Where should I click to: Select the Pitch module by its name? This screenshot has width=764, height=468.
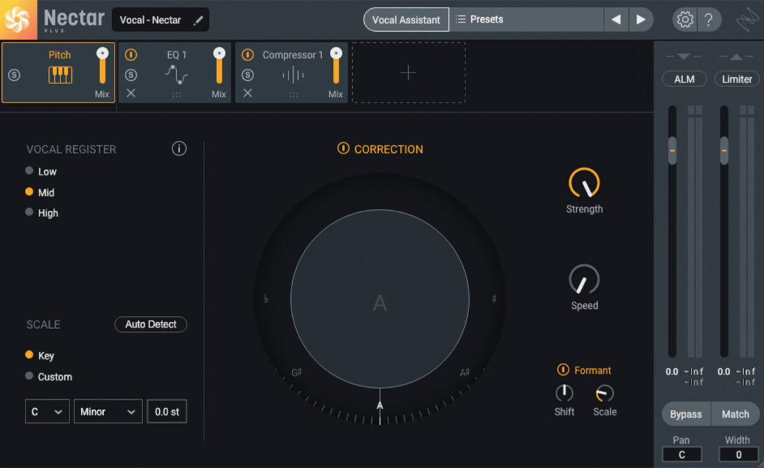(x=60, y=55)
